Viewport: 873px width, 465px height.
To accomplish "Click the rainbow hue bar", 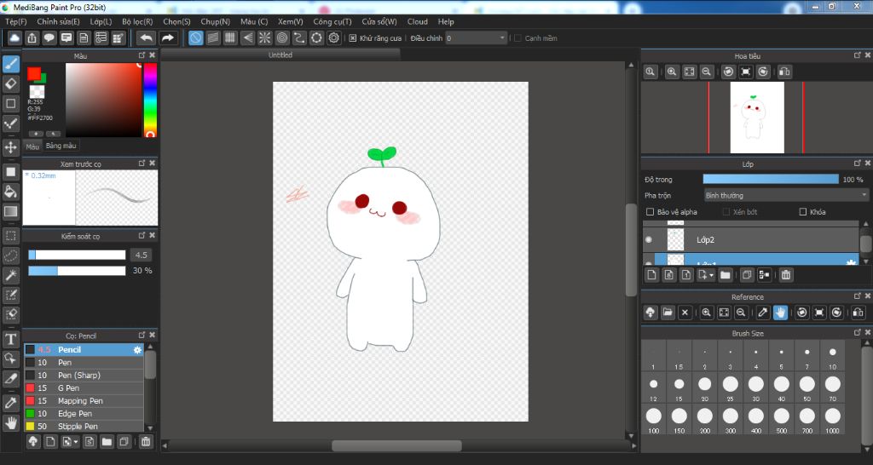I will point(150,100).
